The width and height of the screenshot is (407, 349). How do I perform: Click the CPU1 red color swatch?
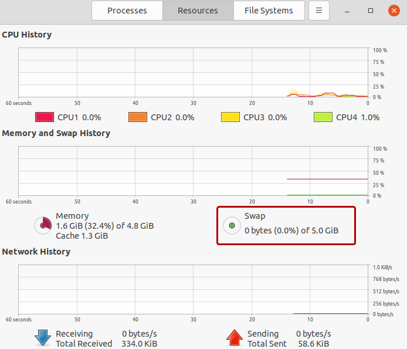pyautogui.click(x=45, y=117)
